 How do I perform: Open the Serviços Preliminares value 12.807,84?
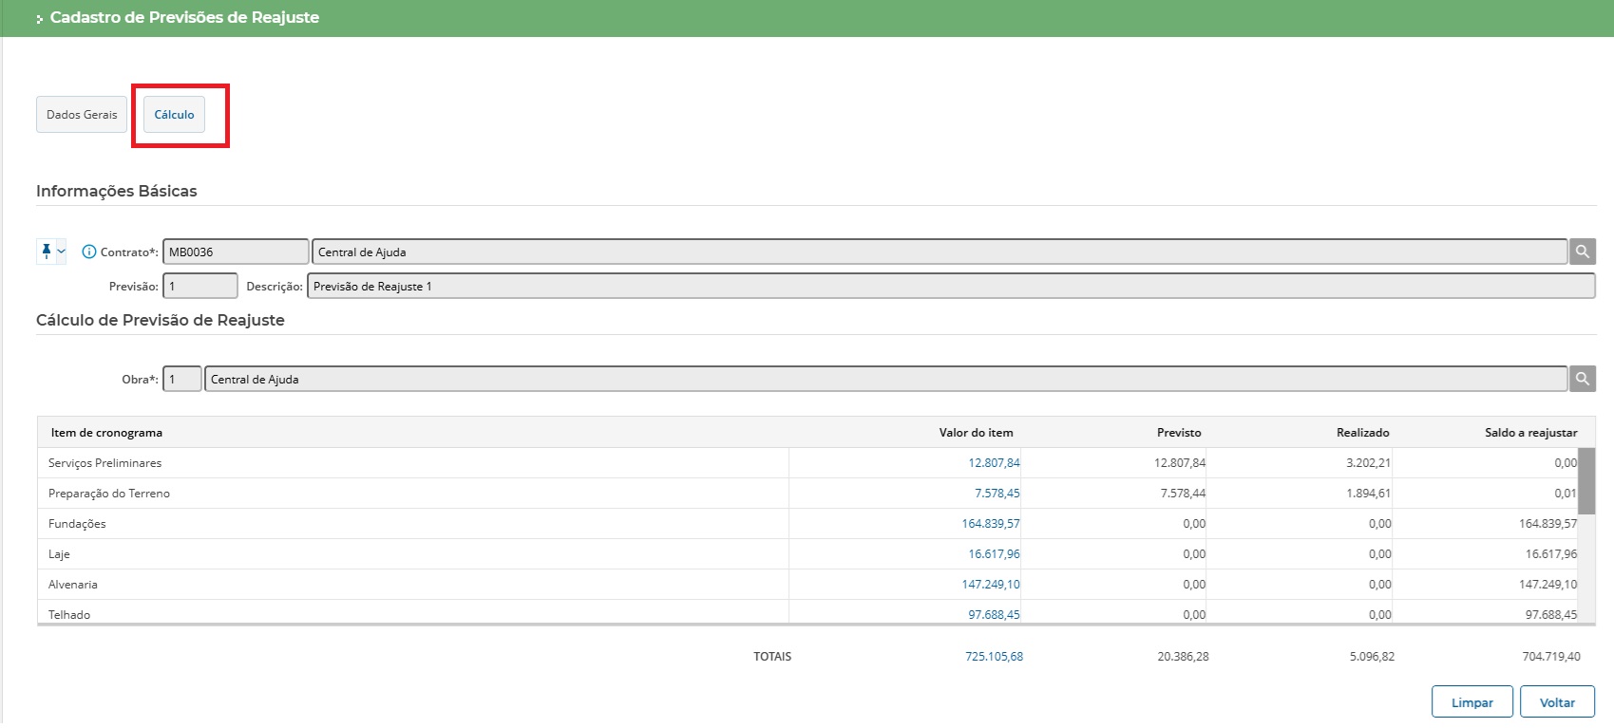994,463
